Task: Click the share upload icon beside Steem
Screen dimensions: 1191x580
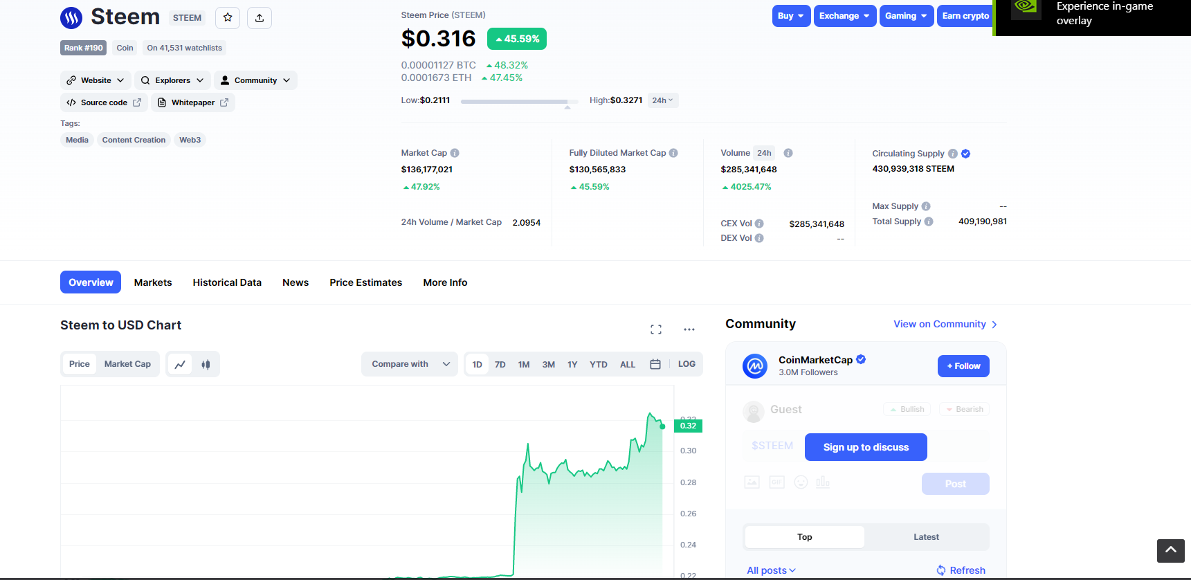Action: pyautogui.click(x=260, y=18)
